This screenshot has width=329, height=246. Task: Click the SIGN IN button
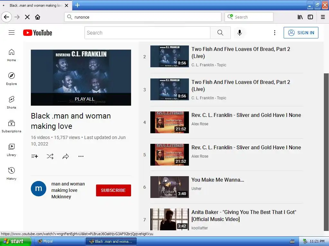coord(301,33)
